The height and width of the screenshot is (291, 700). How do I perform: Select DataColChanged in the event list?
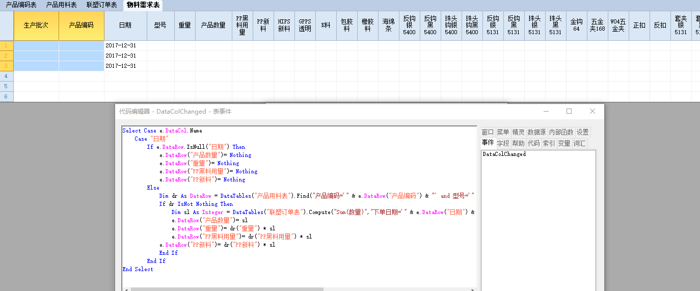[504, 154]
